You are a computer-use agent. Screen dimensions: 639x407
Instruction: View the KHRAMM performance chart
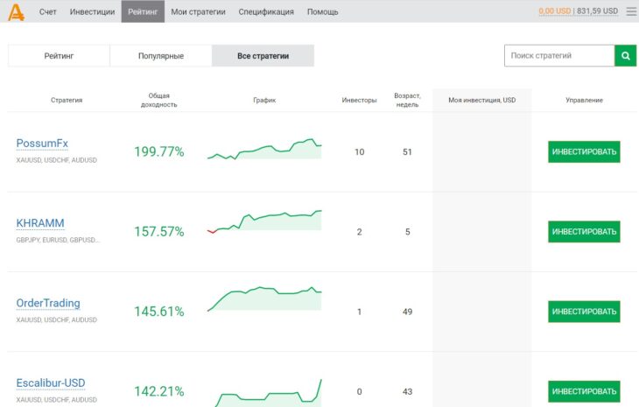coord(264,221)
